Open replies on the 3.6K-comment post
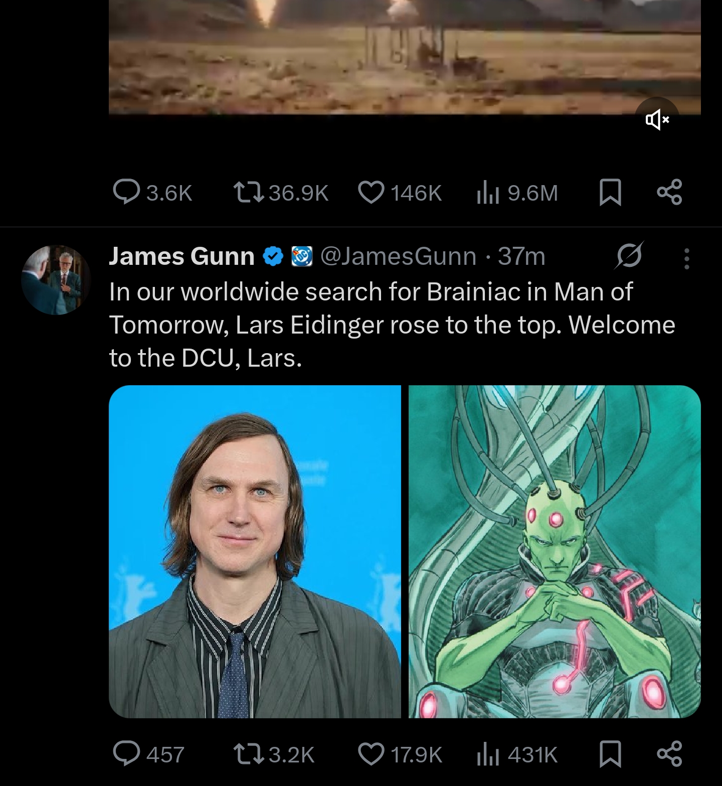 pyautogui.click(x=126, y=193)
